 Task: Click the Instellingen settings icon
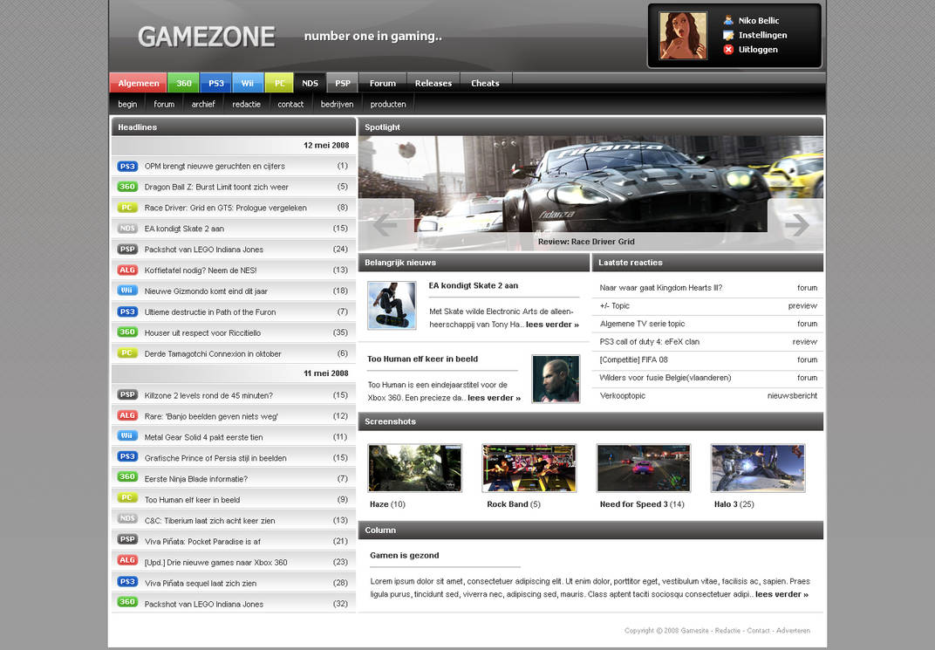click(x=728, y=35)
